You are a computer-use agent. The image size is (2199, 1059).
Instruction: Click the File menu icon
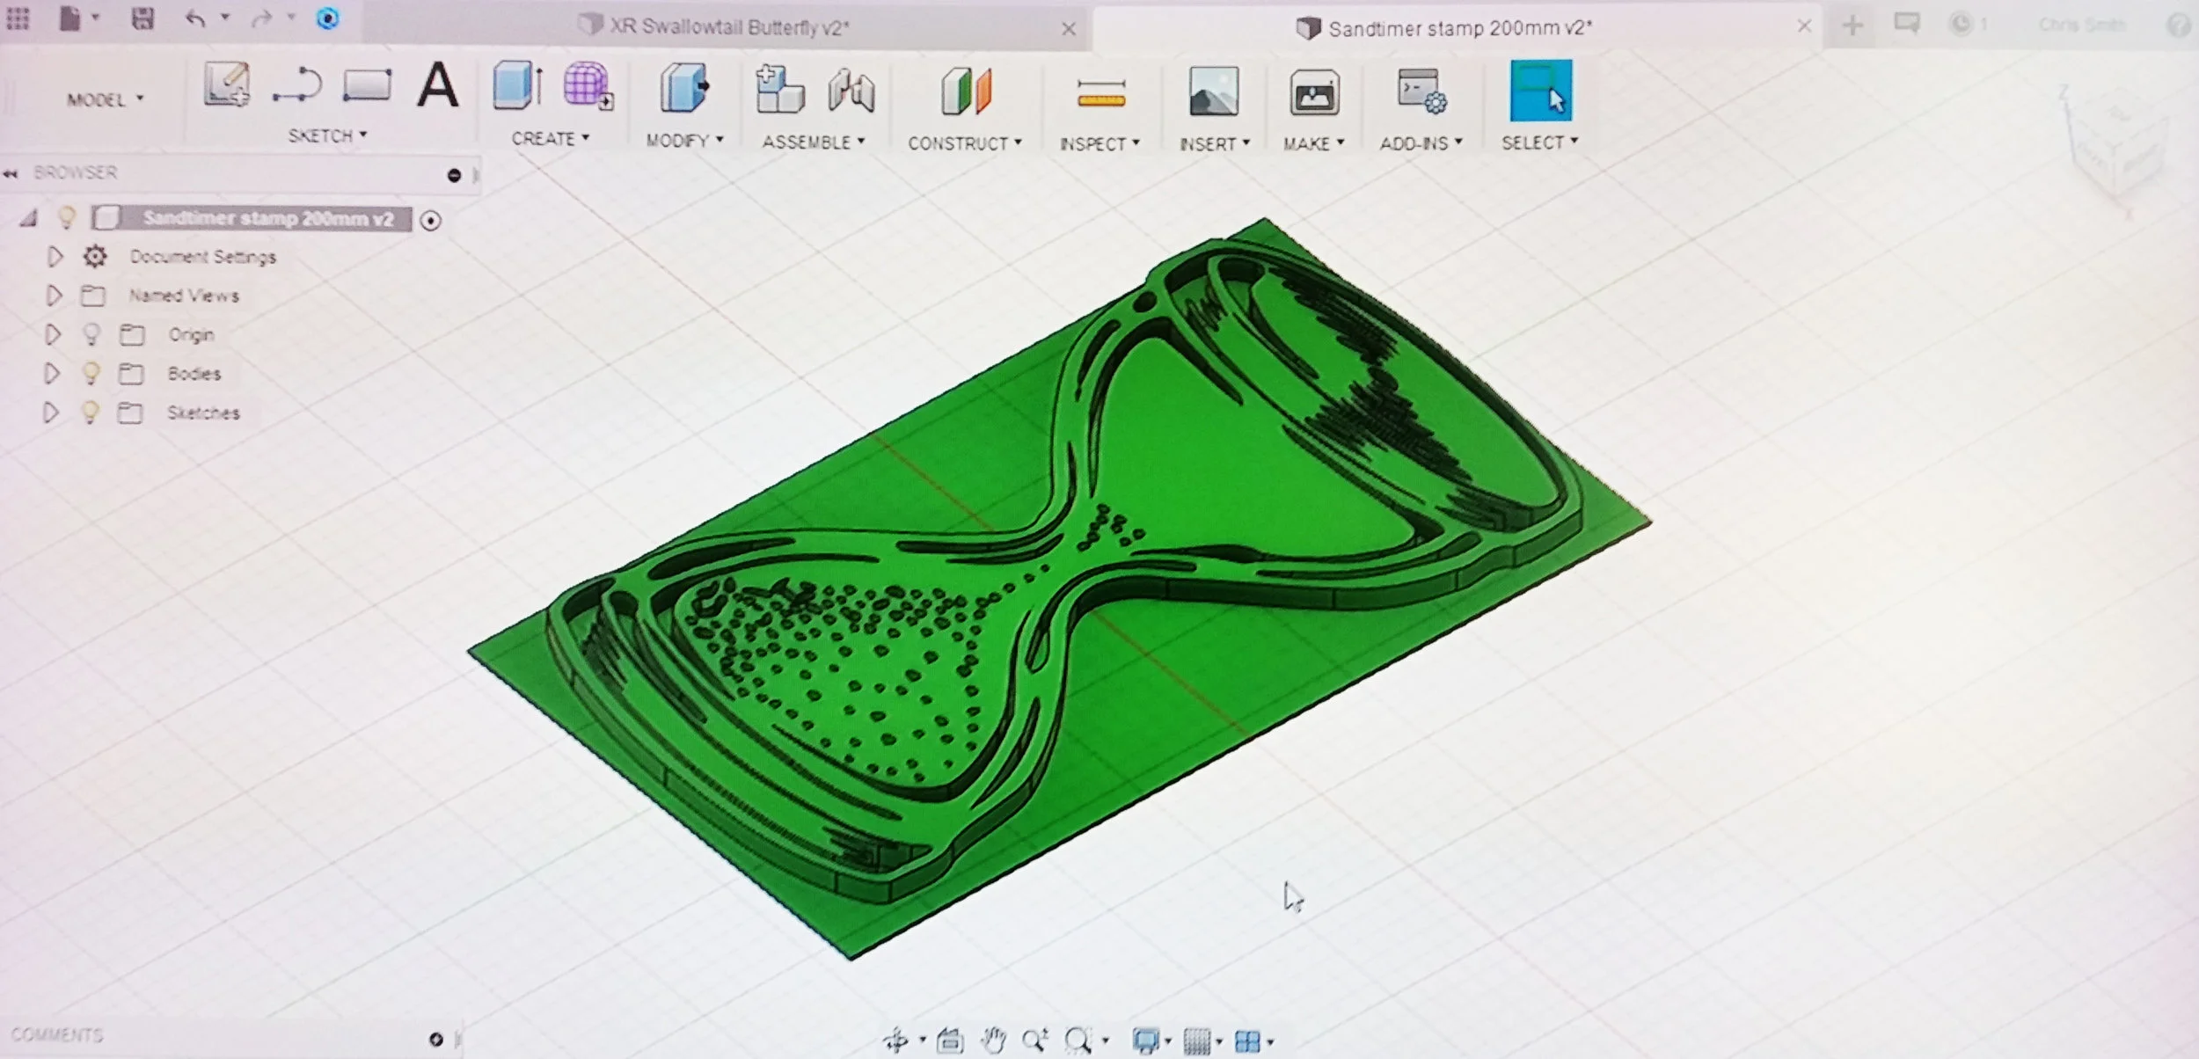[x=69, y=18]
